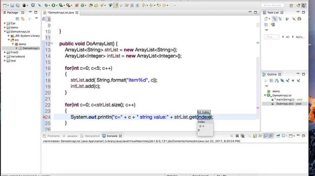
Task: Click the Save All icon in toolbar
Action: point(18,5)
